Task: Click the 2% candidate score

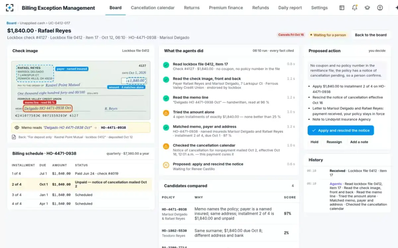Action: tap(286, 233)
